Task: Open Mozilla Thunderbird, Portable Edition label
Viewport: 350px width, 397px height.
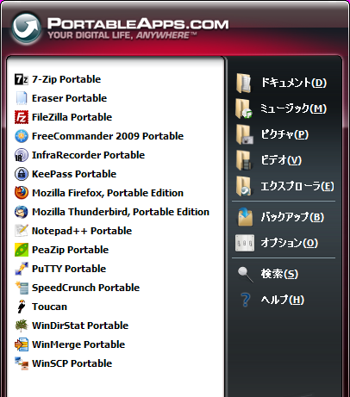Action: [121, 212]
